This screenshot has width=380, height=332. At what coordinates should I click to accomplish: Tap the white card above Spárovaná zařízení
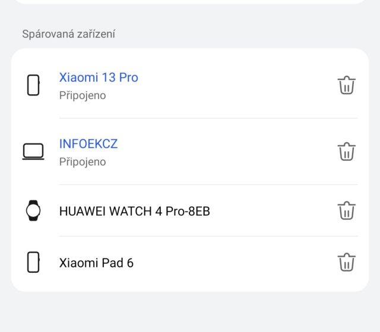click(190, 2)
